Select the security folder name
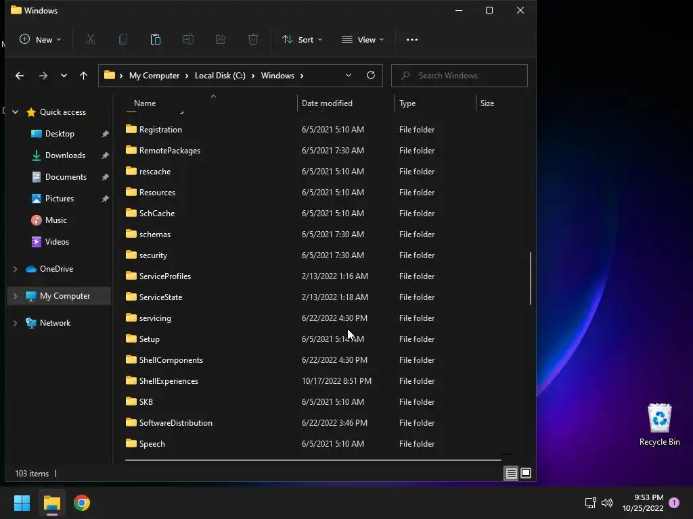The width and height of the screenshot is (693, 519). [x=153, y=255]
